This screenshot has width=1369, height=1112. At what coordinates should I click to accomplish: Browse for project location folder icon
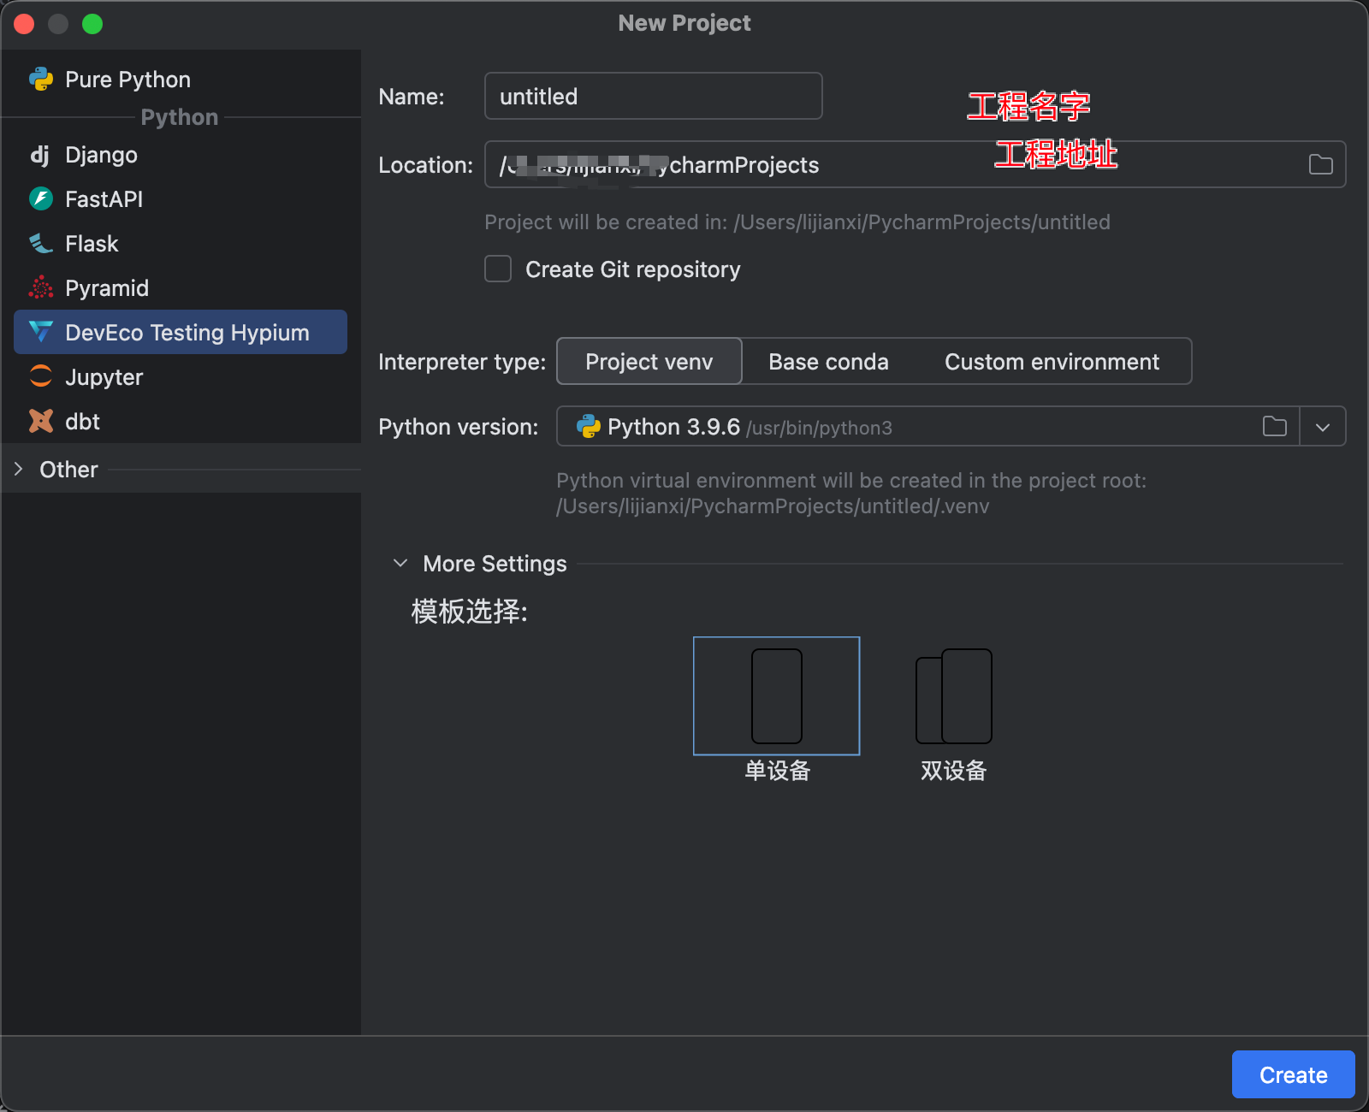click(x=1320, y=165)
